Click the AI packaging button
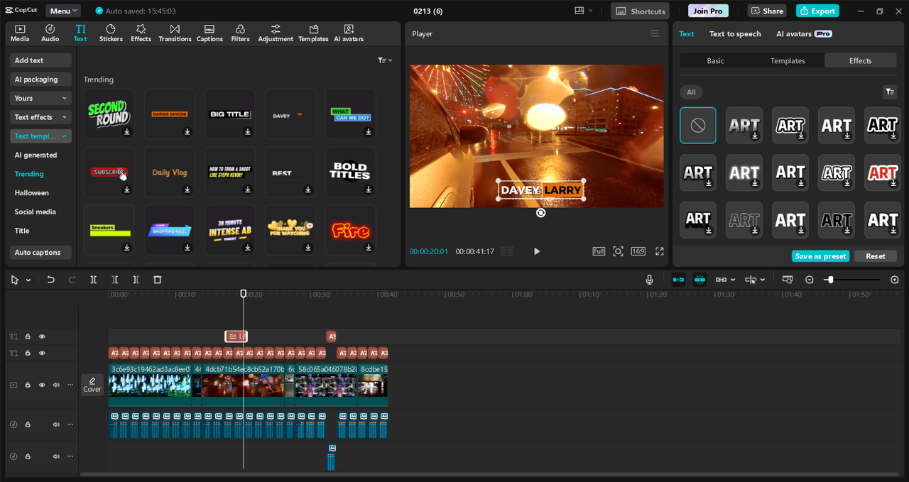This screenshot has width=909, height=482. coord(40,80)
